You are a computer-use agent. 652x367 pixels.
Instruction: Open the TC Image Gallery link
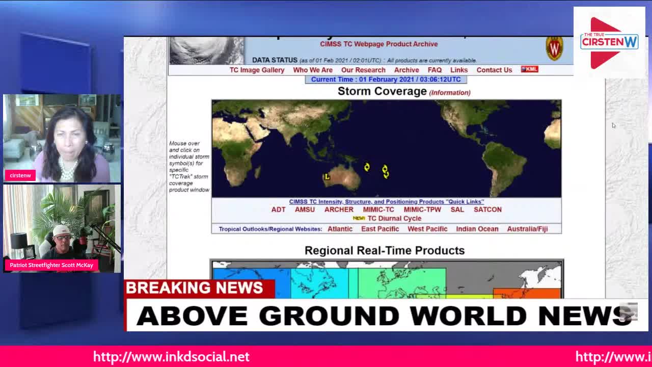click(257, 70)
